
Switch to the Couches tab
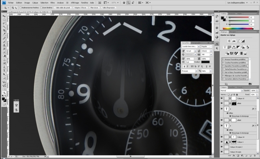click(x=232, y=87)
